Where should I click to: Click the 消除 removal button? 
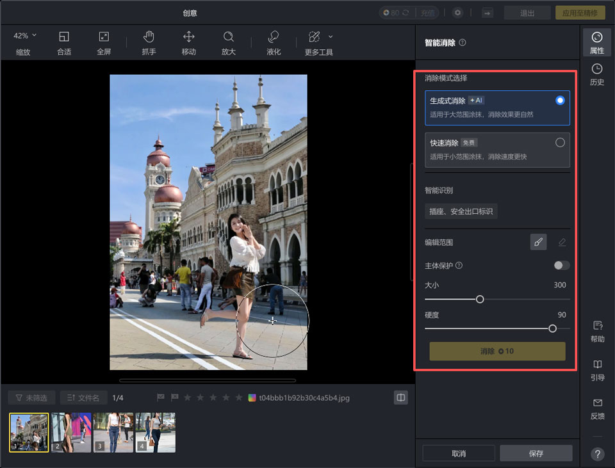tap(496, 351)
